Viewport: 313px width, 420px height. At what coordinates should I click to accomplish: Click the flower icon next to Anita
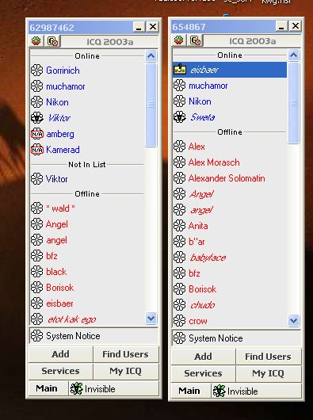[179, 226]
